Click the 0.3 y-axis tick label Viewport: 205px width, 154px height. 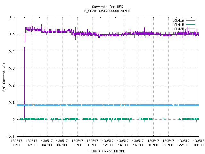(x=12, y=68)
